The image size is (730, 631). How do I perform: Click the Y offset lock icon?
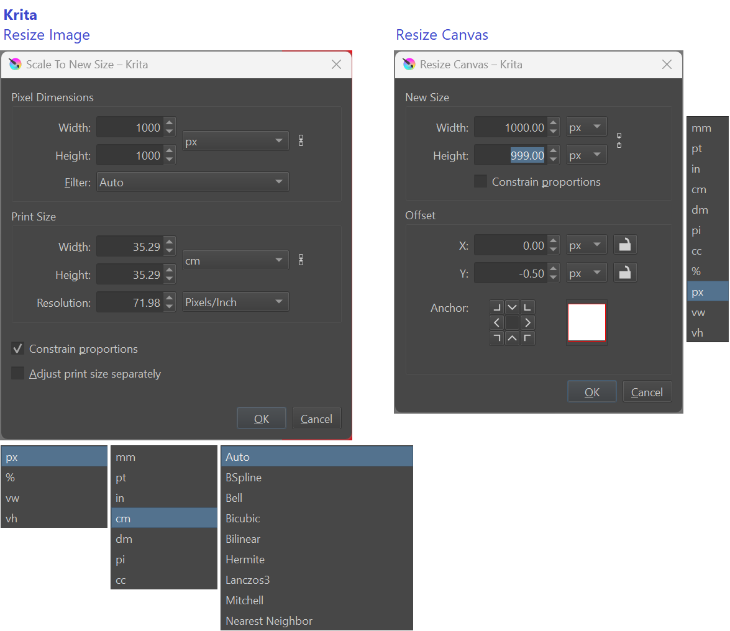(x=625, y=272)
